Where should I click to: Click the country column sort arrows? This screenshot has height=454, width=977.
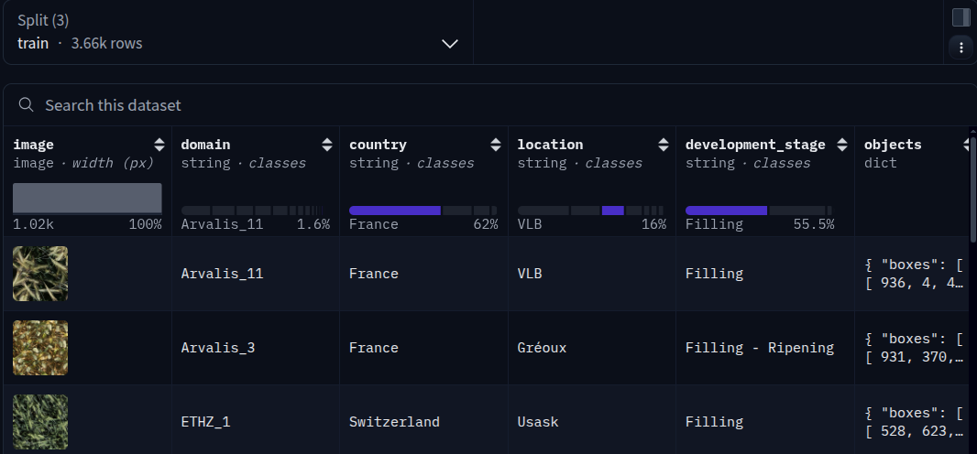[x=495, y=145]
